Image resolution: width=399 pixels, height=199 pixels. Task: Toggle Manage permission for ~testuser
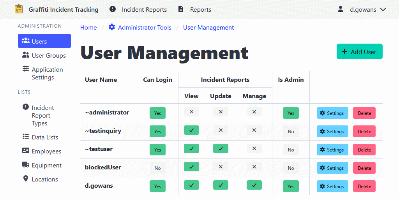pyautogui.click(x=254, y=149)
